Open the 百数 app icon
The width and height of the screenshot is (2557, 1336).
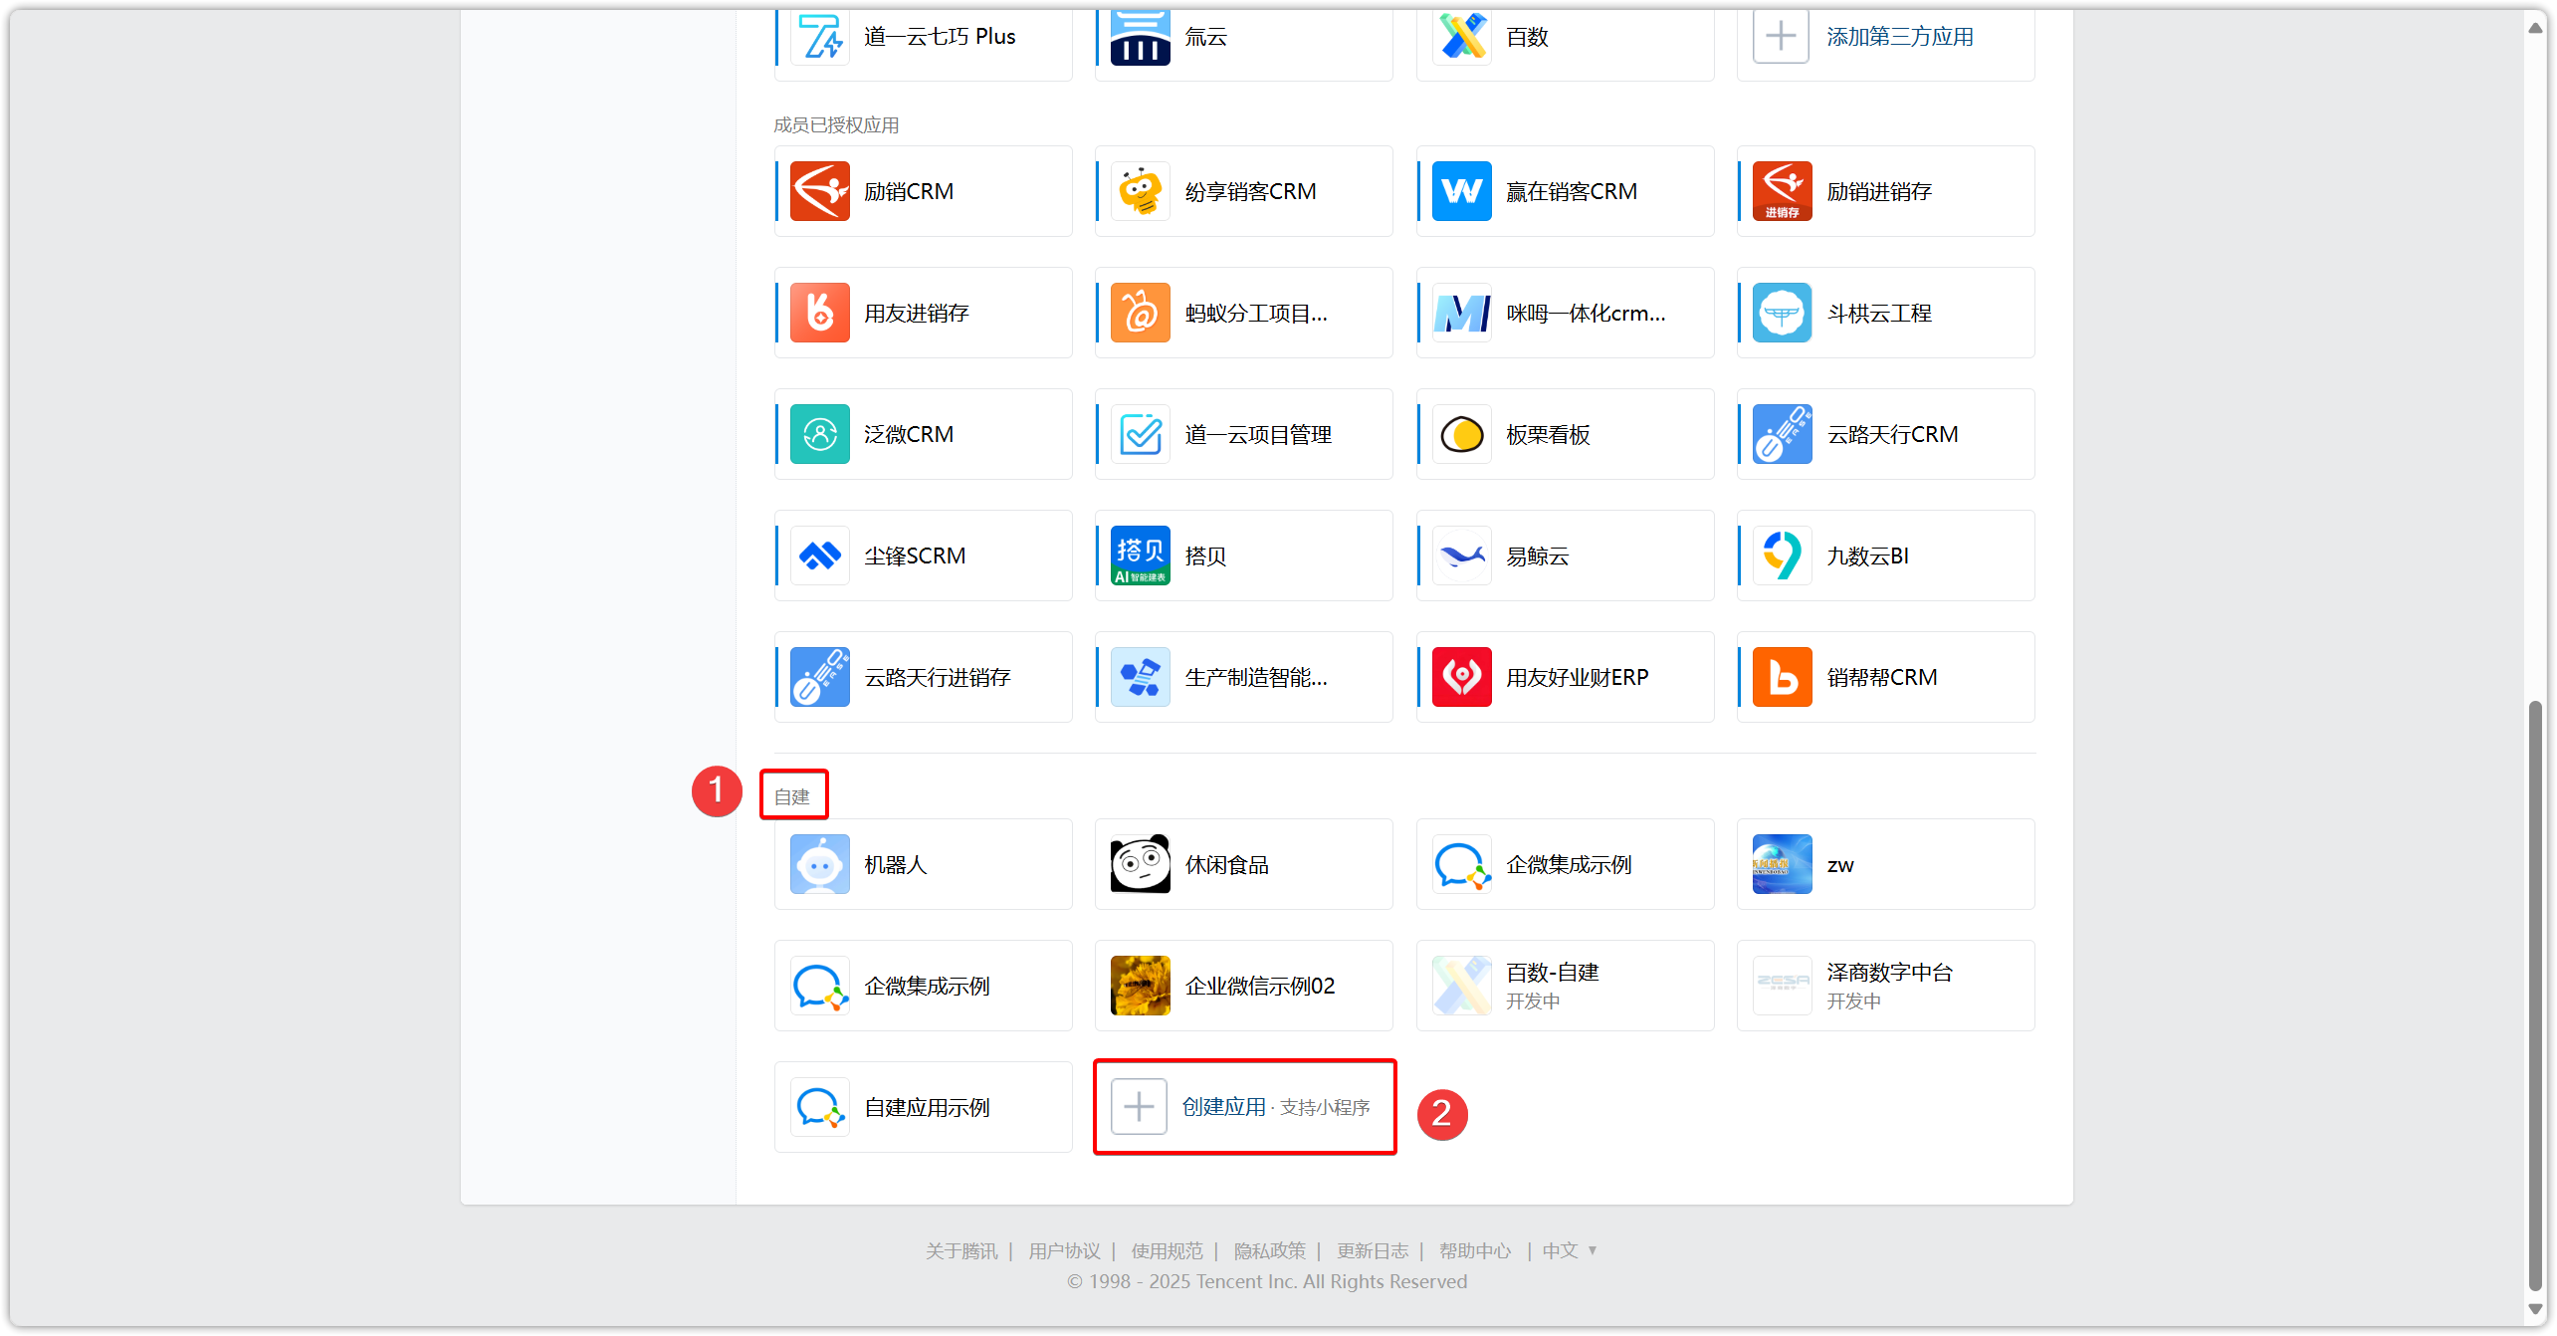pyautogui.click(x=1461, y=37)
